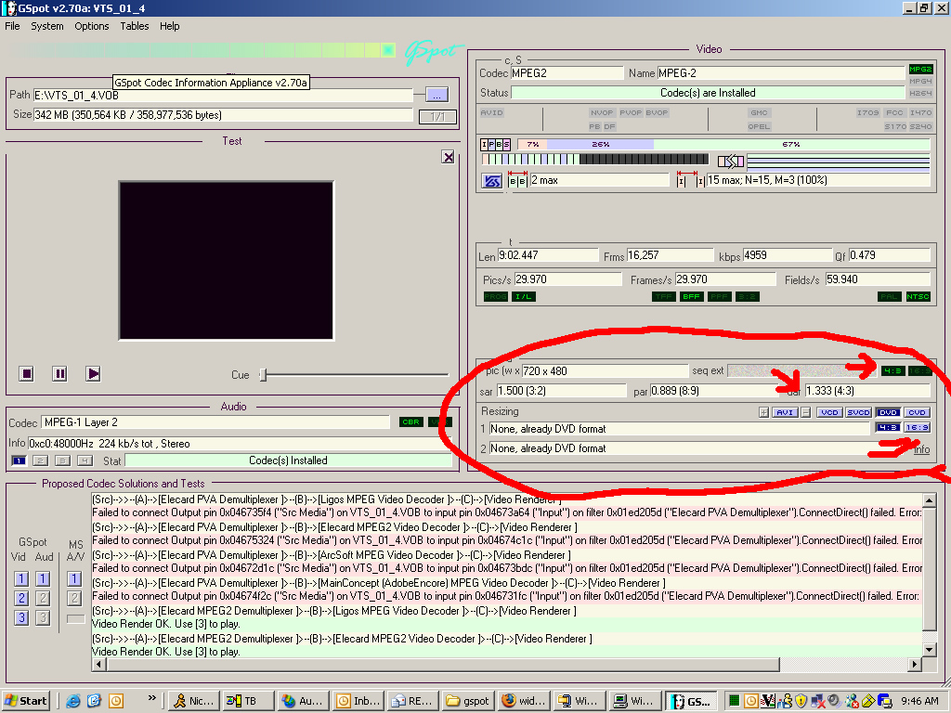Screen dimensions: 951x713
Task: Click the IPBS frame type legend icon
Action: click(x=496, y=144)
